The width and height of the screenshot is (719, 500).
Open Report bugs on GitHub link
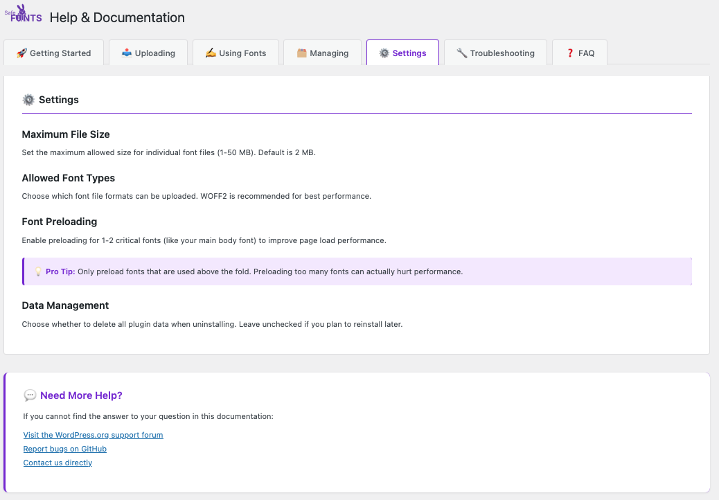click(64, 449)
